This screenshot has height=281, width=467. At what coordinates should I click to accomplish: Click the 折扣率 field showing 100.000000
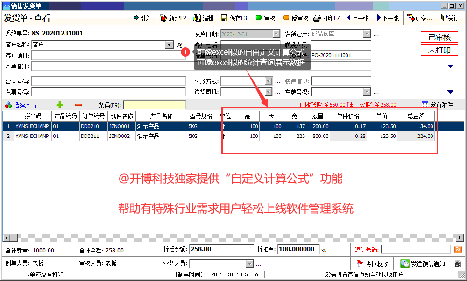pos(299,249)
